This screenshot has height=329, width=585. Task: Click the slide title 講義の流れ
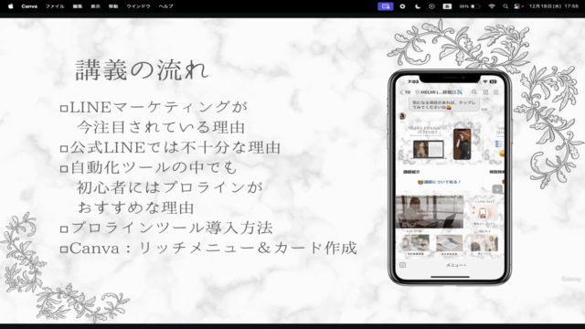tap(142, 70)
